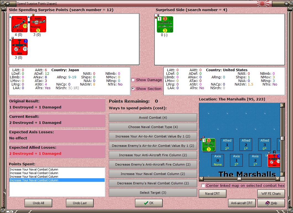This screenshot has height=213, width=293.
Task: Close the Spend Surprise Points window
Action: [x=286, y=4]
